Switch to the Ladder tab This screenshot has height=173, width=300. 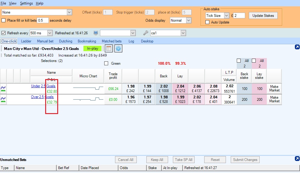pos(26,41)
